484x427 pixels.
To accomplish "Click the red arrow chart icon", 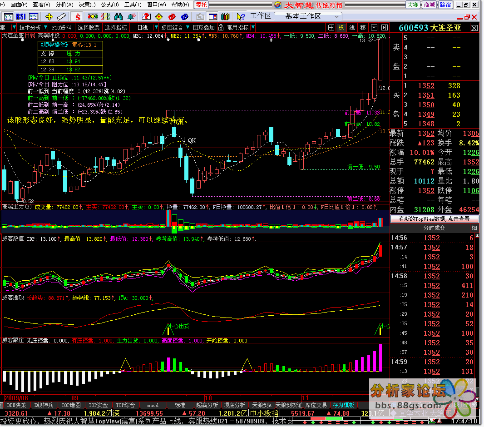I will [x=147, y=17].
